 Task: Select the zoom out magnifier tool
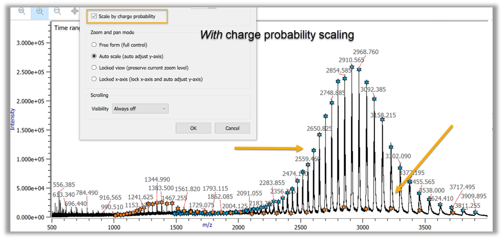coord(57,11)
